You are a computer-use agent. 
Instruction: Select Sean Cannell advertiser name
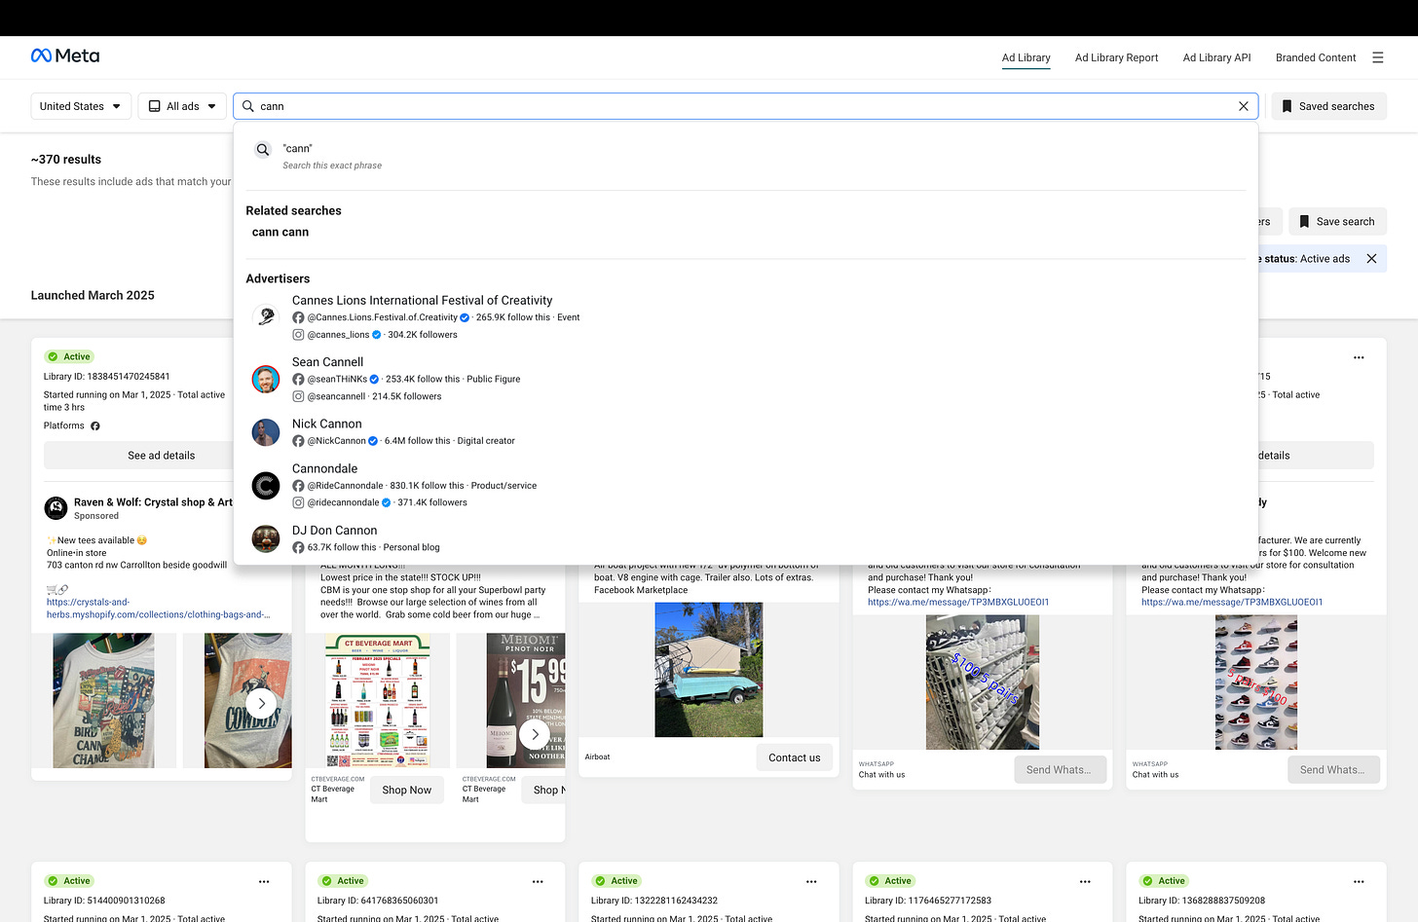[x=327, y=362]
